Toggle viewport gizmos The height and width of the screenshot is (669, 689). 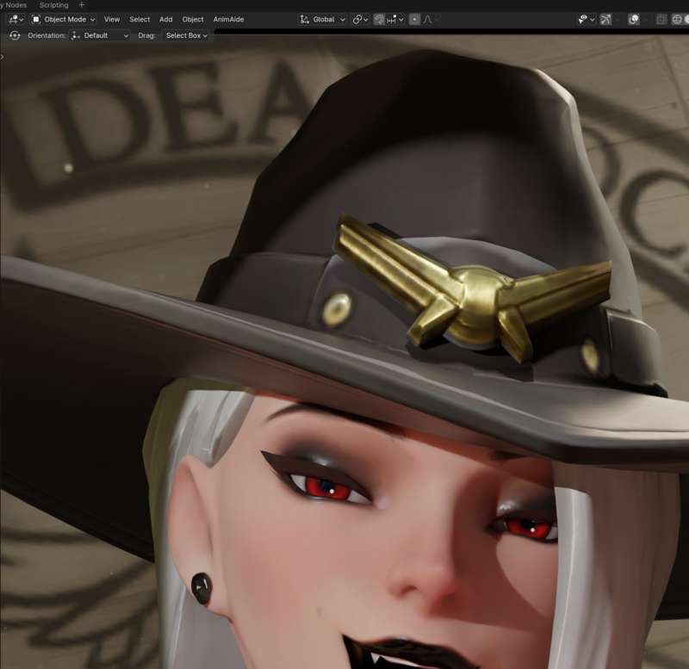click(605, 19)
